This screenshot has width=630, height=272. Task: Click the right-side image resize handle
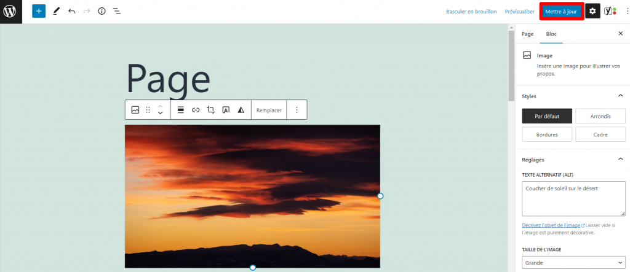pyautogui.click(x=380, y=196)
